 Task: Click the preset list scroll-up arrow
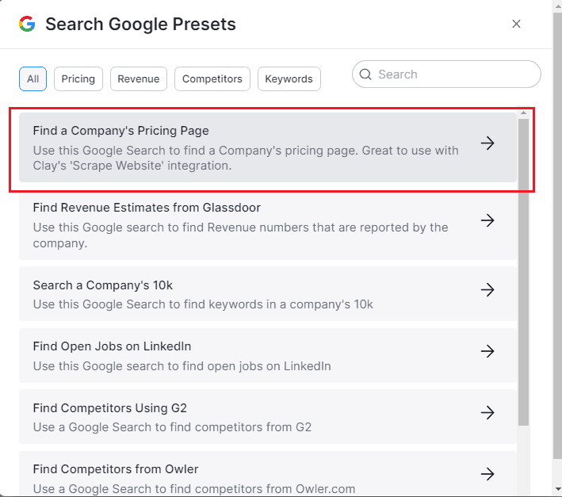(523, 113)
